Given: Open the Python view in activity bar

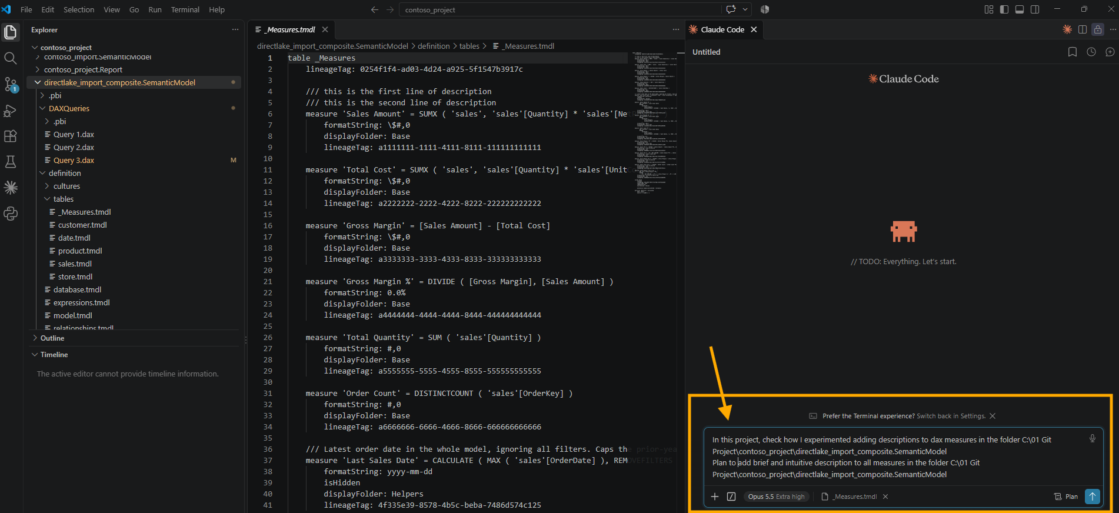Looking at the screenshot, I should [11, 214].
